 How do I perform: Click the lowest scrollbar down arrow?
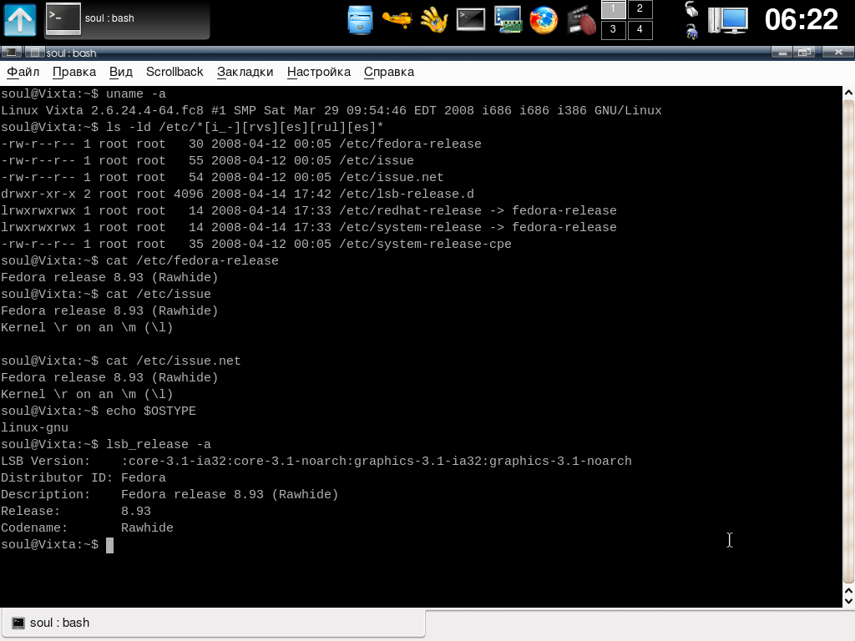pos(848,601)
